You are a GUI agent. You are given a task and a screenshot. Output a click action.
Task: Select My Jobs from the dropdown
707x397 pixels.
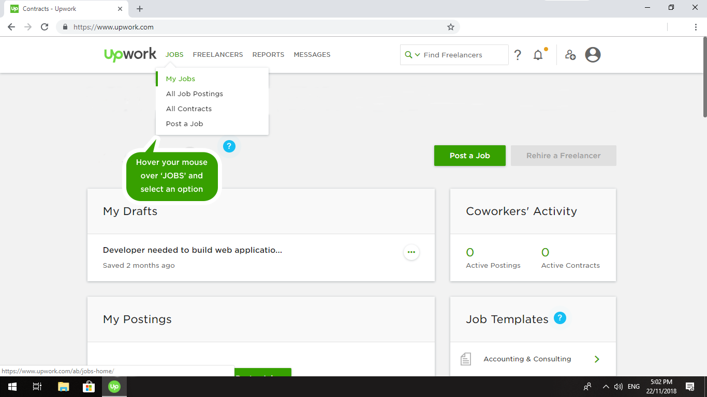[x=181, y=79]
